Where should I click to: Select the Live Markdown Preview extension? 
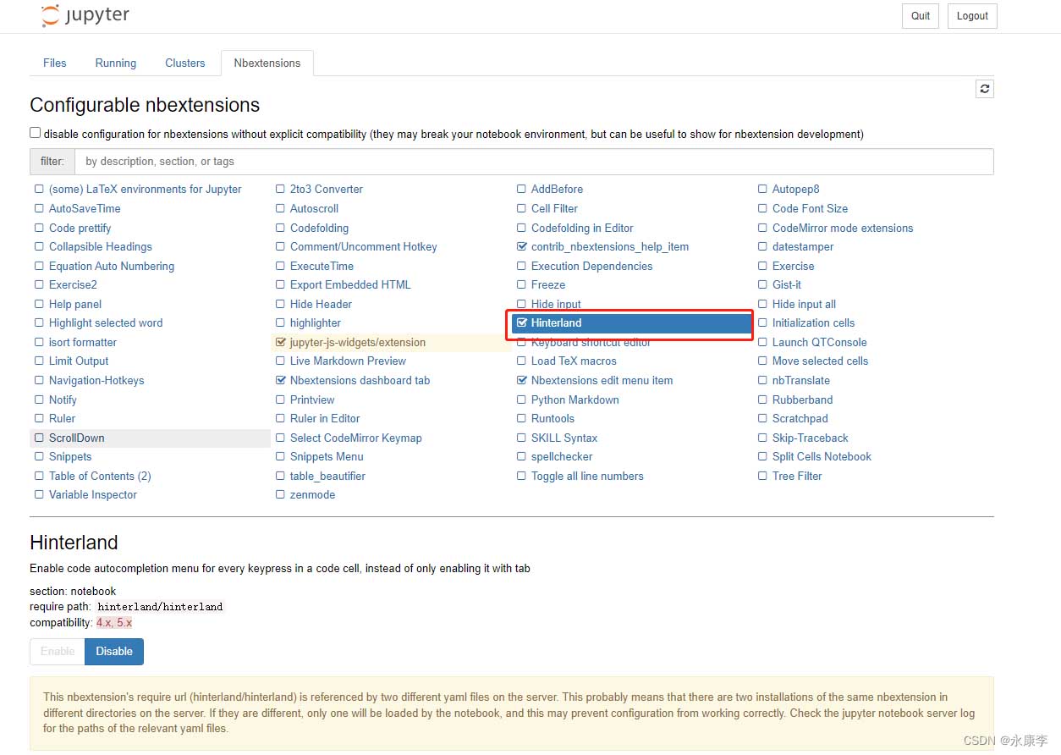click(348, 361)
